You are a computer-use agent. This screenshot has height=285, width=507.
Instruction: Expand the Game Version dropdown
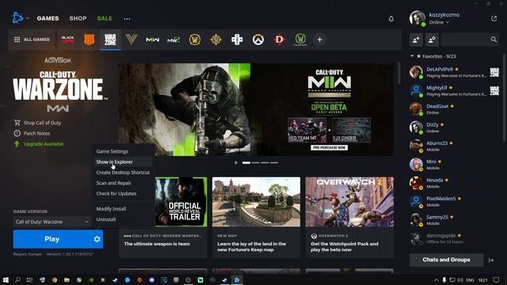click(51, 222)
